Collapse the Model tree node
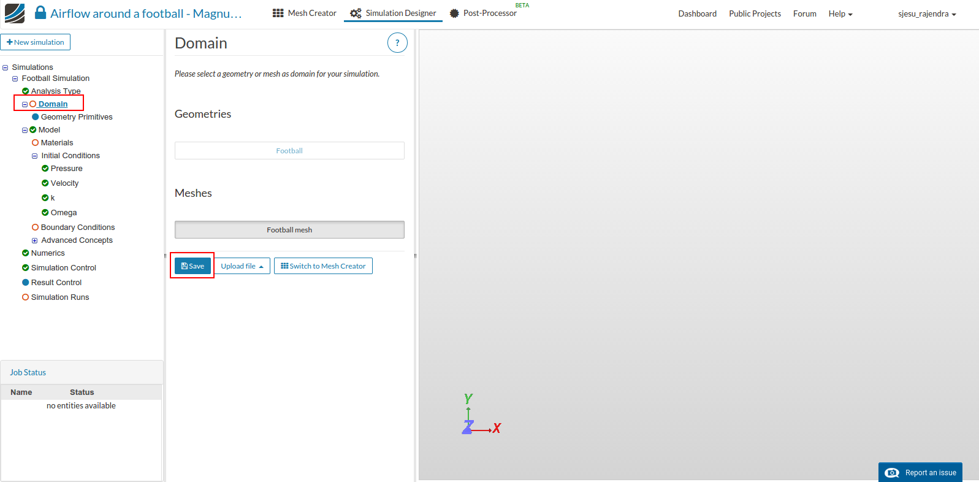 point(25,131)
